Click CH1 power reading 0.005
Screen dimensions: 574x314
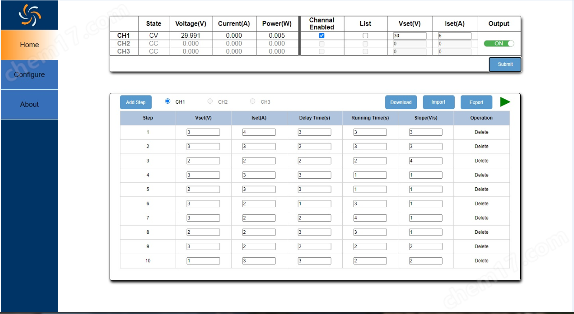[x=277, y=36]
